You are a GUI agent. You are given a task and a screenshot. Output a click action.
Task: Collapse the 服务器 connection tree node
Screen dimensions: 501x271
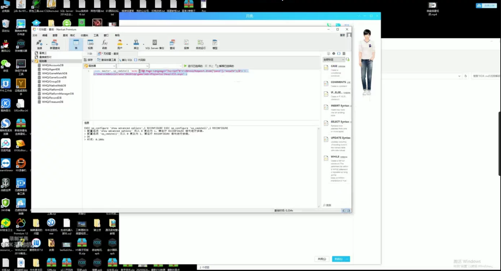pos(33,61)
